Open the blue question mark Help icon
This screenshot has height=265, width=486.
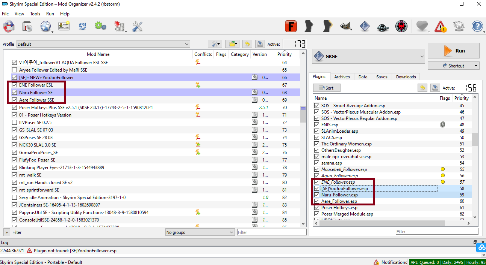point(477,26)
